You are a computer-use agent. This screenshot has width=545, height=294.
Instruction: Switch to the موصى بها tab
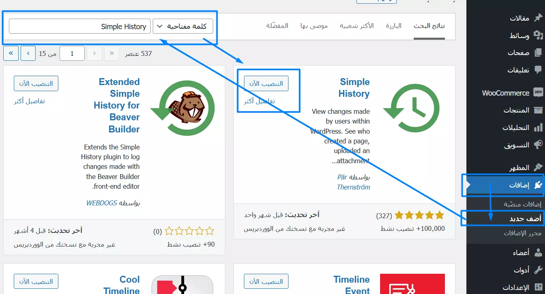click(314, 26)
